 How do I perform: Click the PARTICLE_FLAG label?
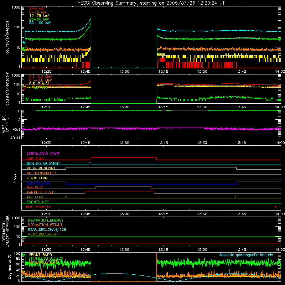40,192
